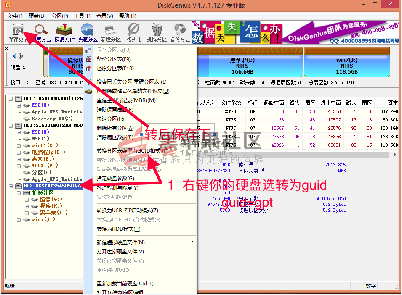Click partition icon beside win81(C:)

pos(27,145)
